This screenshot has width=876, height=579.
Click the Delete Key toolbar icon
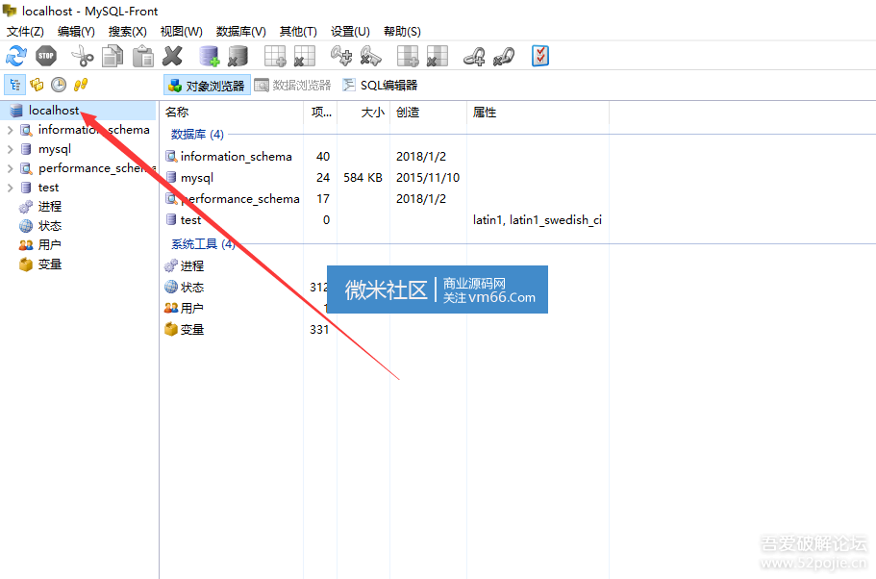click(x=370, y=56)
